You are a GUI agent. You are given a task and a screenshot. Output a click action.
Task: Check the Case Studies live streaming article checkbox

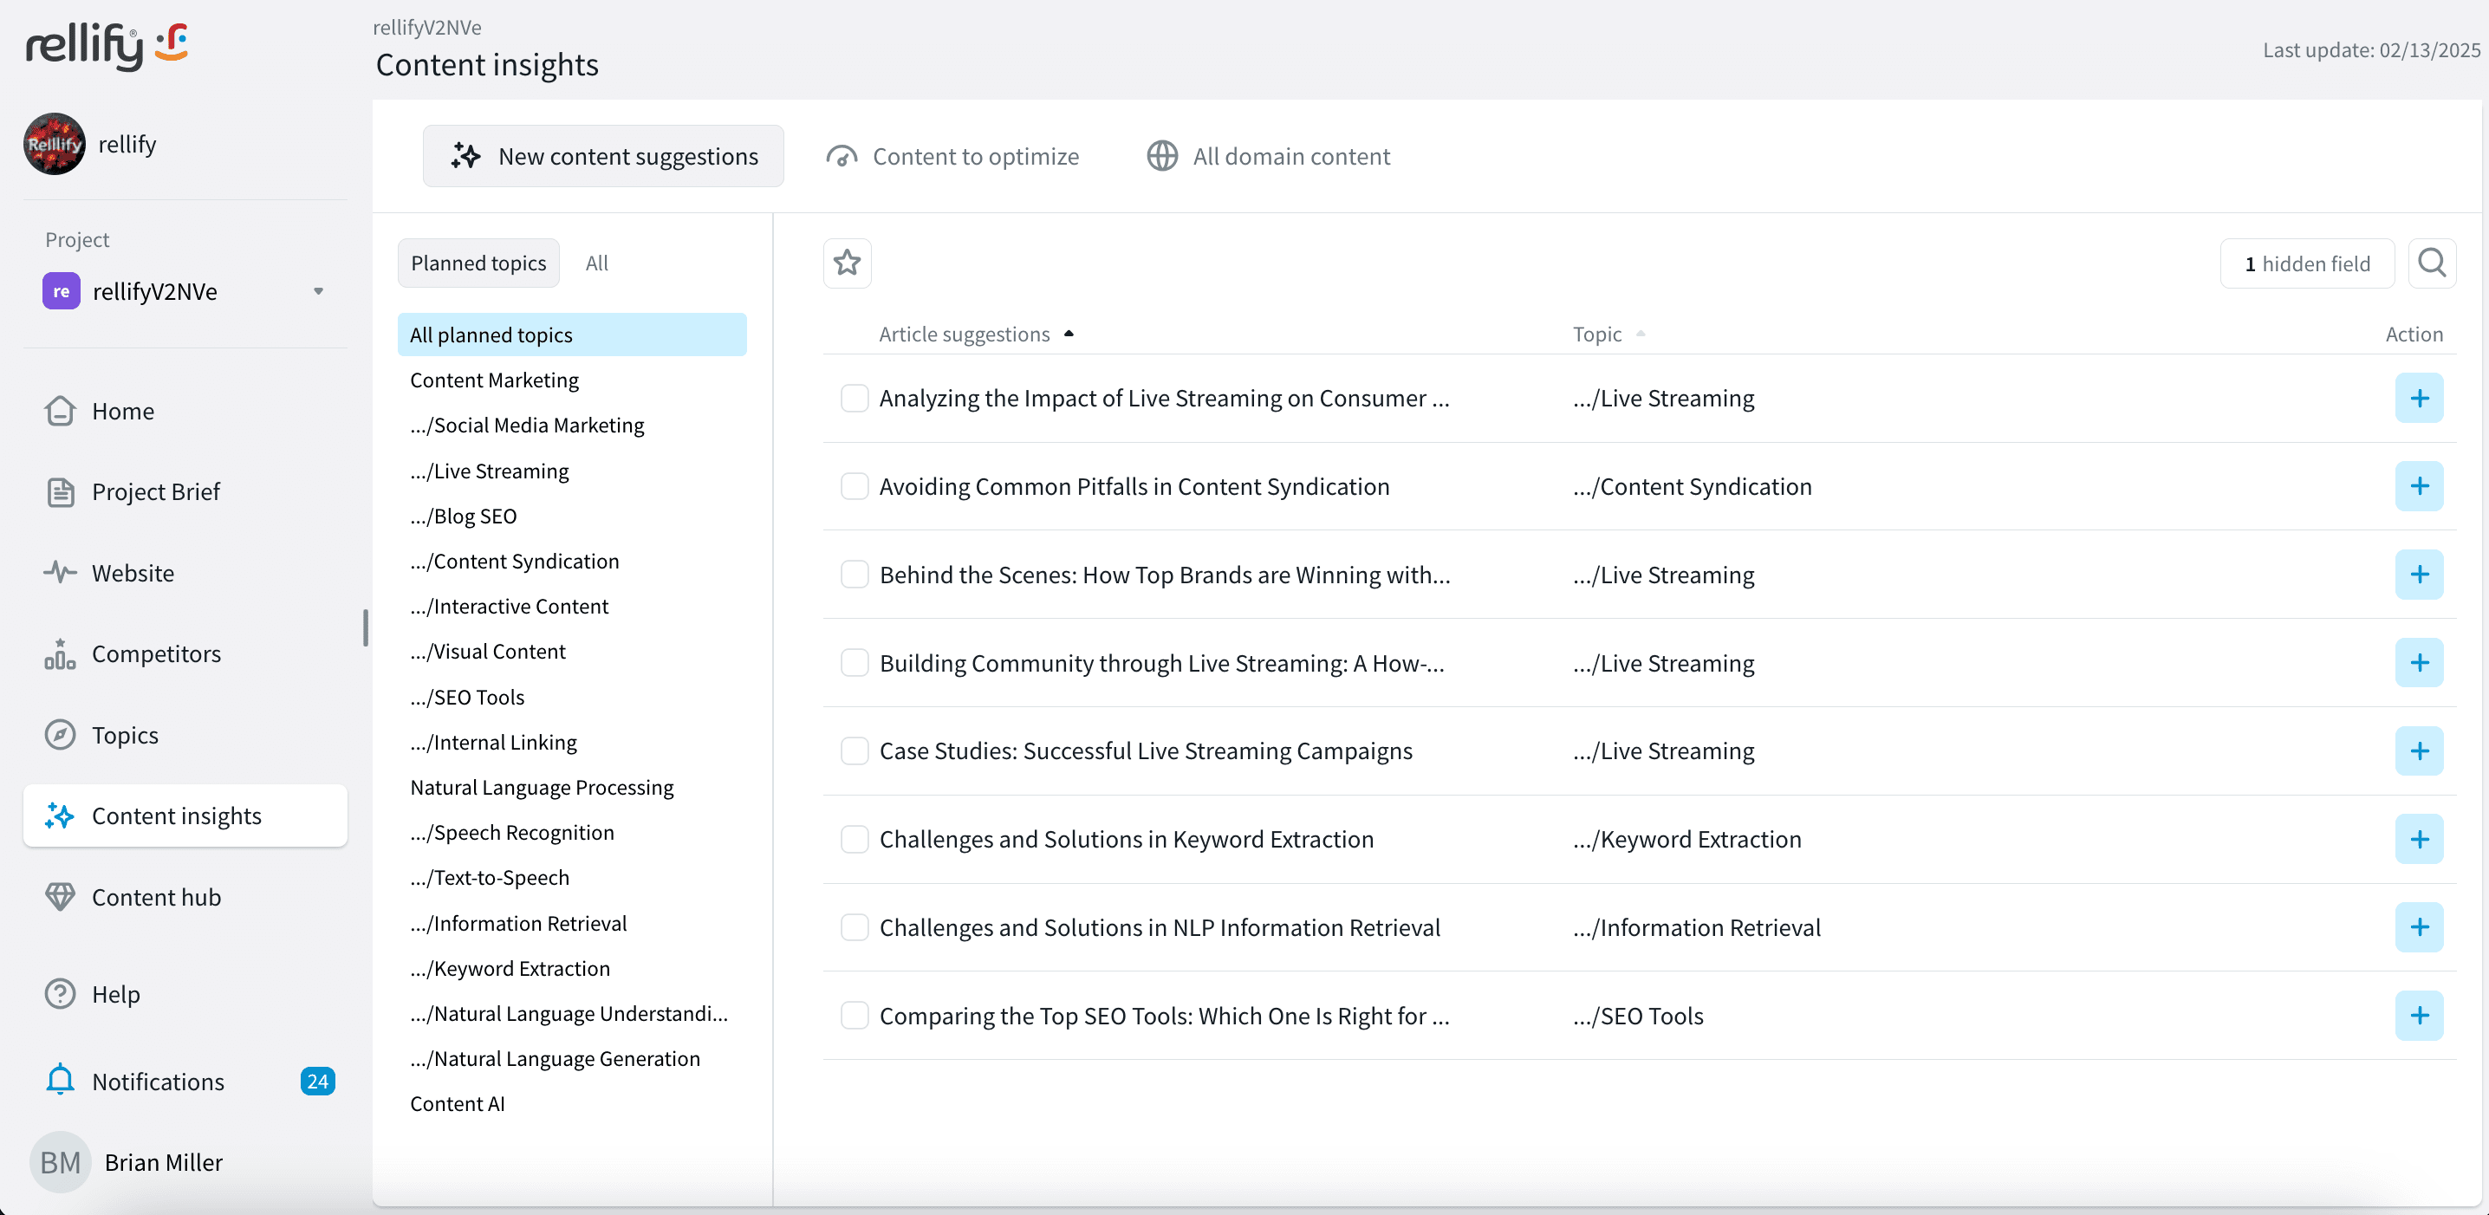click(x=855, y=750)
